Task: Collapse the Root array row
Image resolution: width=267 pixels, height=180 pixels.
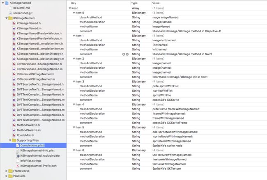Action: (x=70, y=8)
